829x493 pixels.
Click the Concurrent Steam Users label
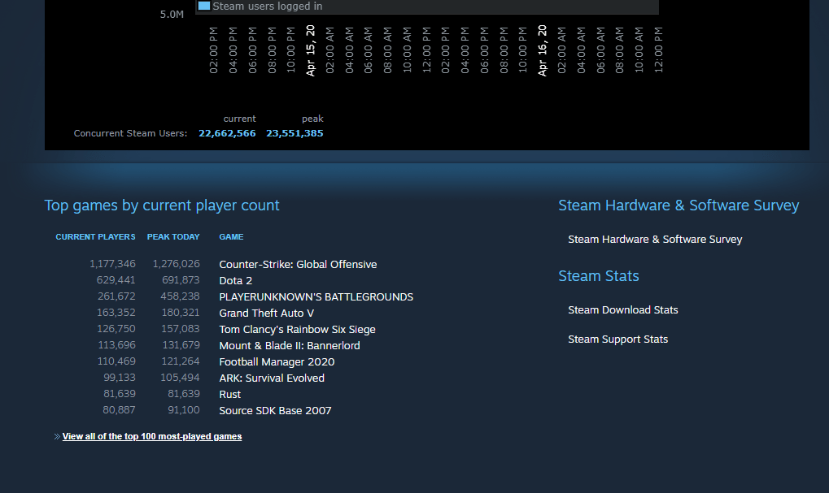pyautogui.click(x=131, y=133)
